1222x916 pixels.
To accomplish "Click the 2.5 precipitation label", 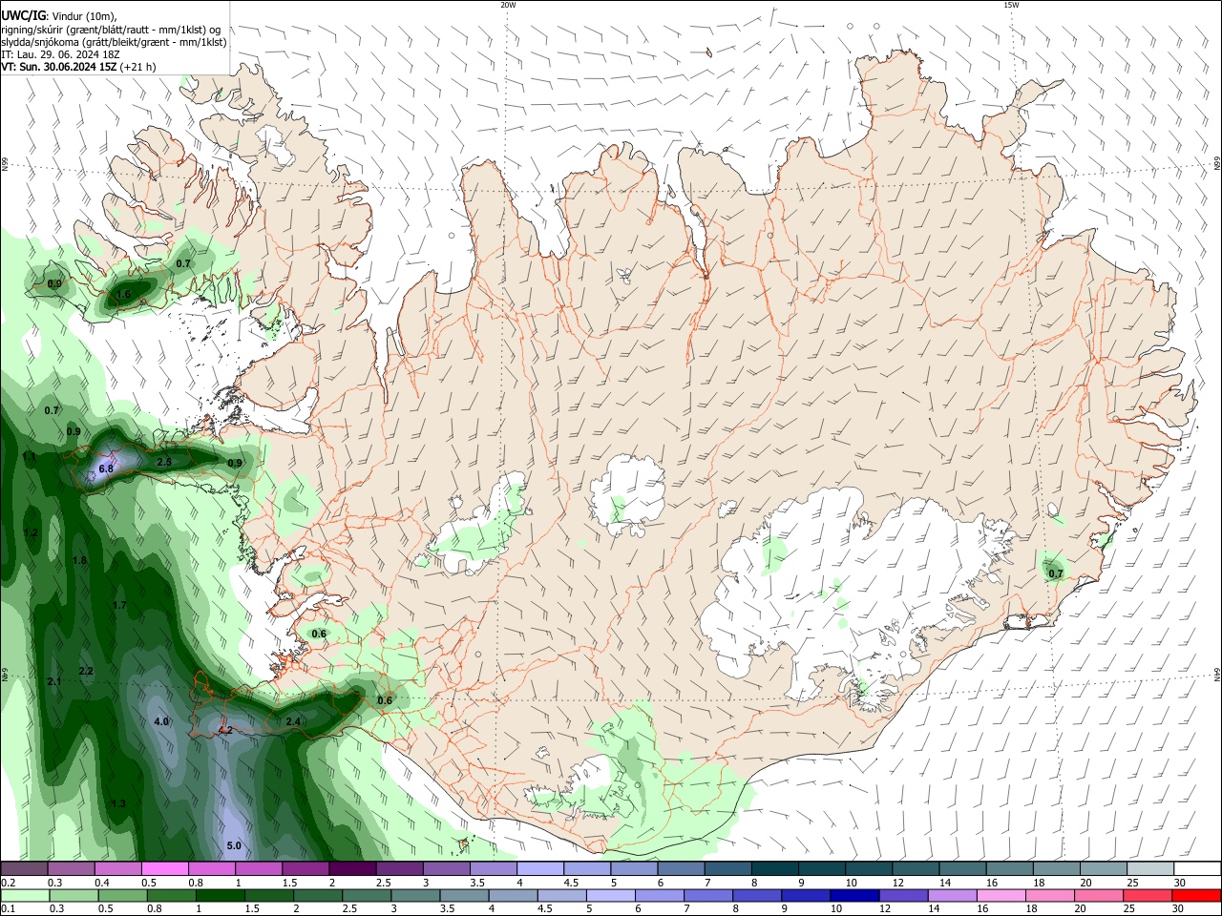I will pos(164,462).
